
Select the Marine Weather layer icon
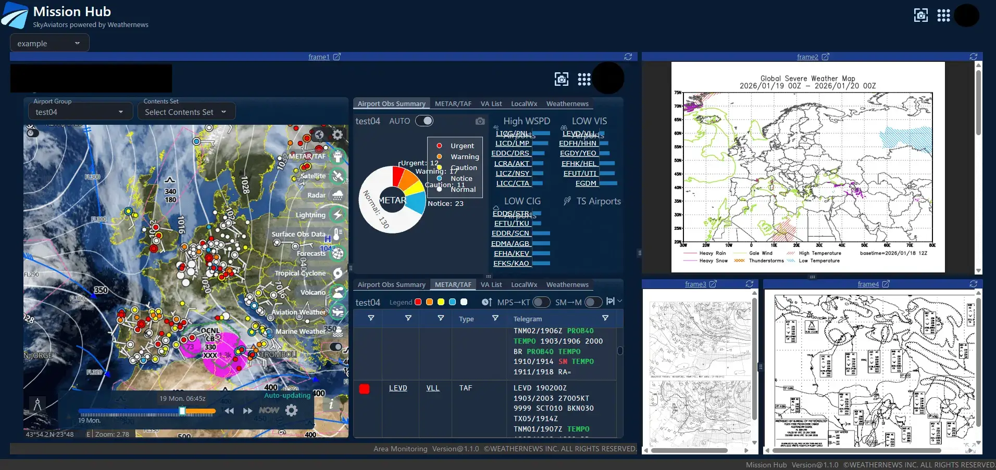coord(338,331)
